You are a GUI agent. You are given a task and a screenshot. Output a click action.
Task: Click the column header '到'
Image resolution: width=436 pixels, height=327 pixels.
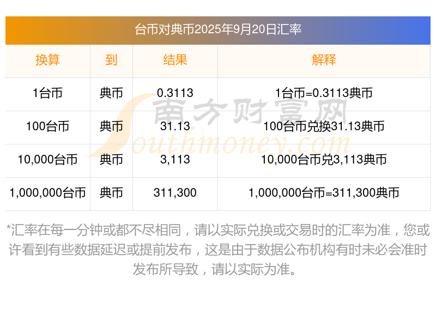pyautogui.click(x=111, y=60)
